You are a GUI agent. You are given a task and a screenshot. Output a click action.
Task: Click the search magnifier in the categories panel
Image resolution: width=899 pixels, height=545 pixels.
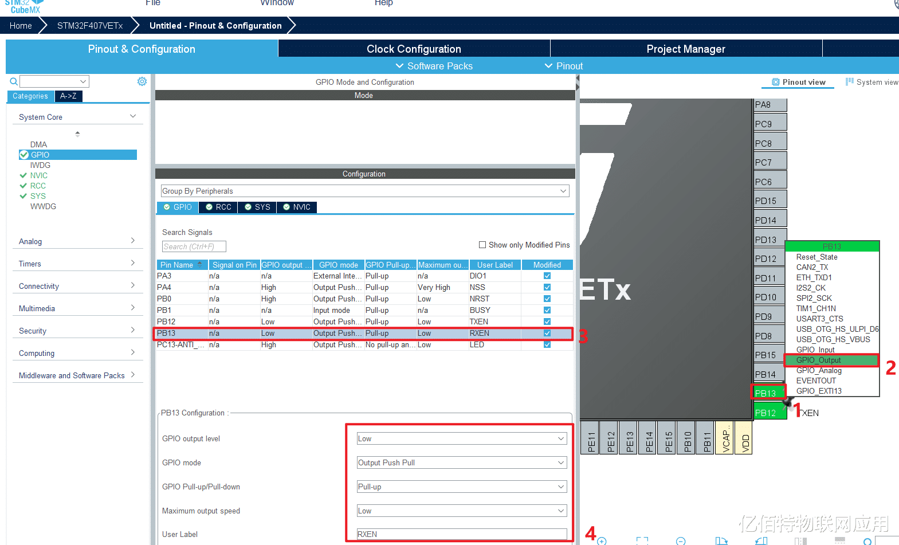click(14, 81)
